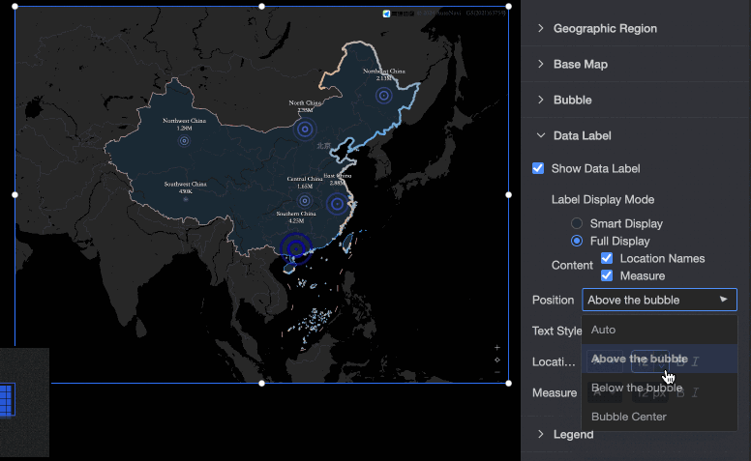Click the Southern China large bubble

coord(296,248)
